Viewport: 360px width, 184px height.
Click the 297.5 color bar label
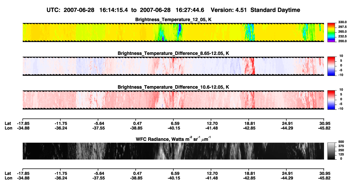(342, 27)
